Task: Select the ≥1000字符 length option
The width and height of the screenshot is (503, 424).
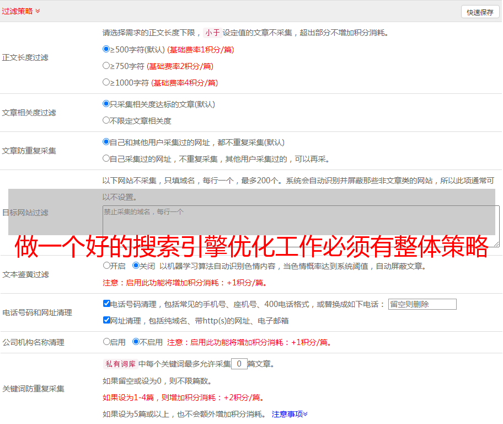Action: click(x=106, y=82)
